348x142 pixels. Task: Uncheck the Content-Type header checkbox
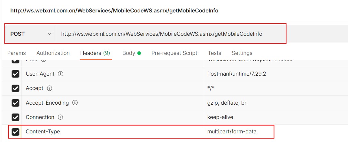15,131
